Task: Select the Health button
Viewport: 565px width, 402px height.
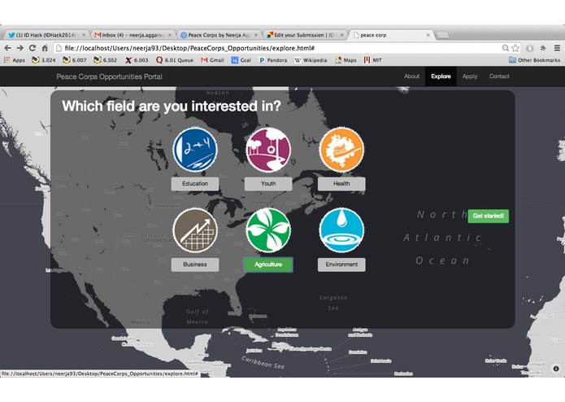Action: tap(341, 184)
